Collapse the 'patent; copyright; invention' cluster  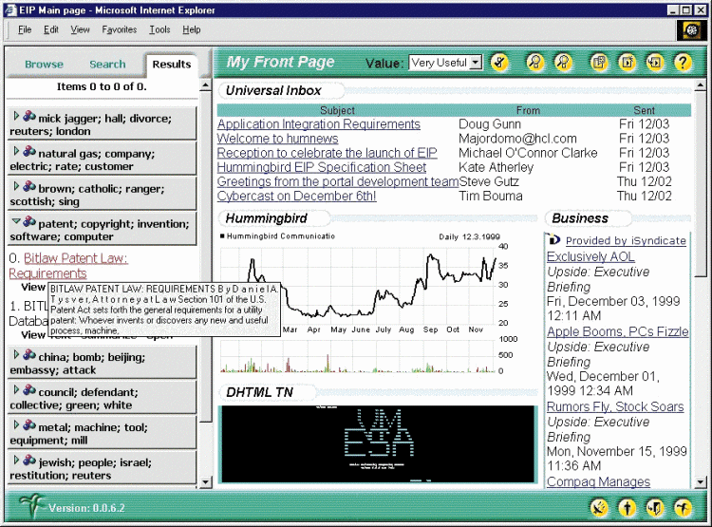pos(16,221)
